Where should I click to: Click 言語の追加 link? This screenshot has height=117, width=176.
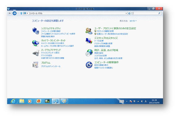99,53
